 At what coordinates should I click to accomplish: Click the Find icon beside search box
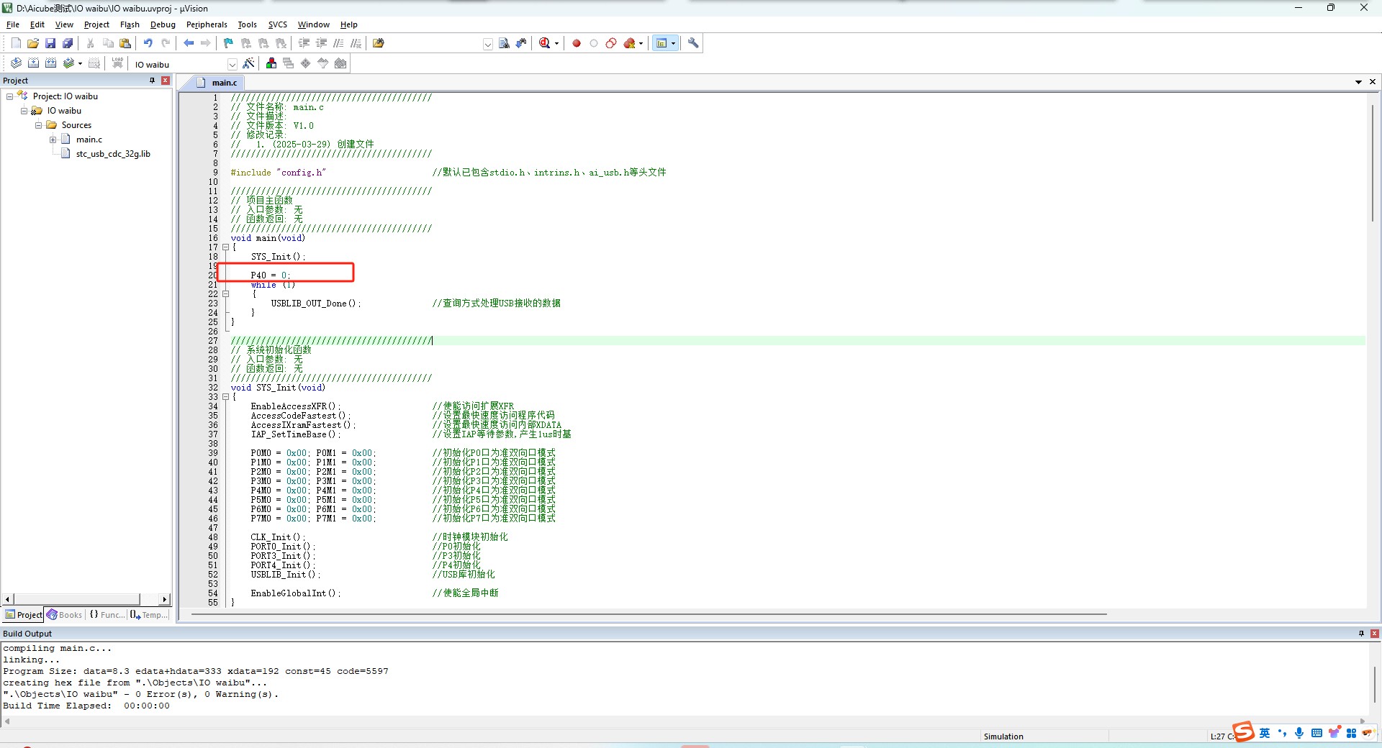click(504, 43)
